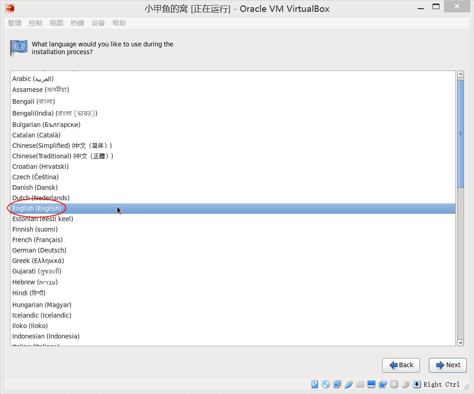Open the 管理 menu
The width and height of the screenshot is (474, 394).
coord(15,23)
